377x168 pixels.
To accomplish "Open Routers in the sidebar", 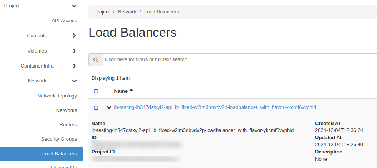I will pos(68,125).
